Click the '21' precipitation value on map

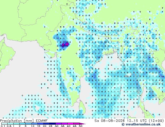pyautogui.click(x=64, y=46)
